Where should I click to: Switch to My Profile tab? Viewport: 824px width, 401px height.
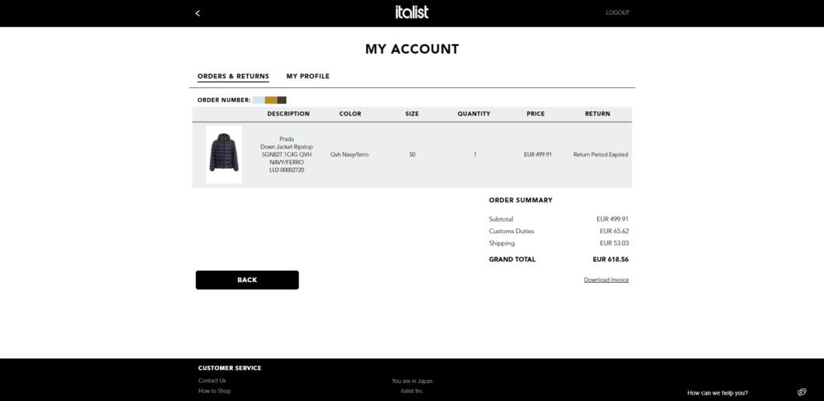tap(308, 76)
